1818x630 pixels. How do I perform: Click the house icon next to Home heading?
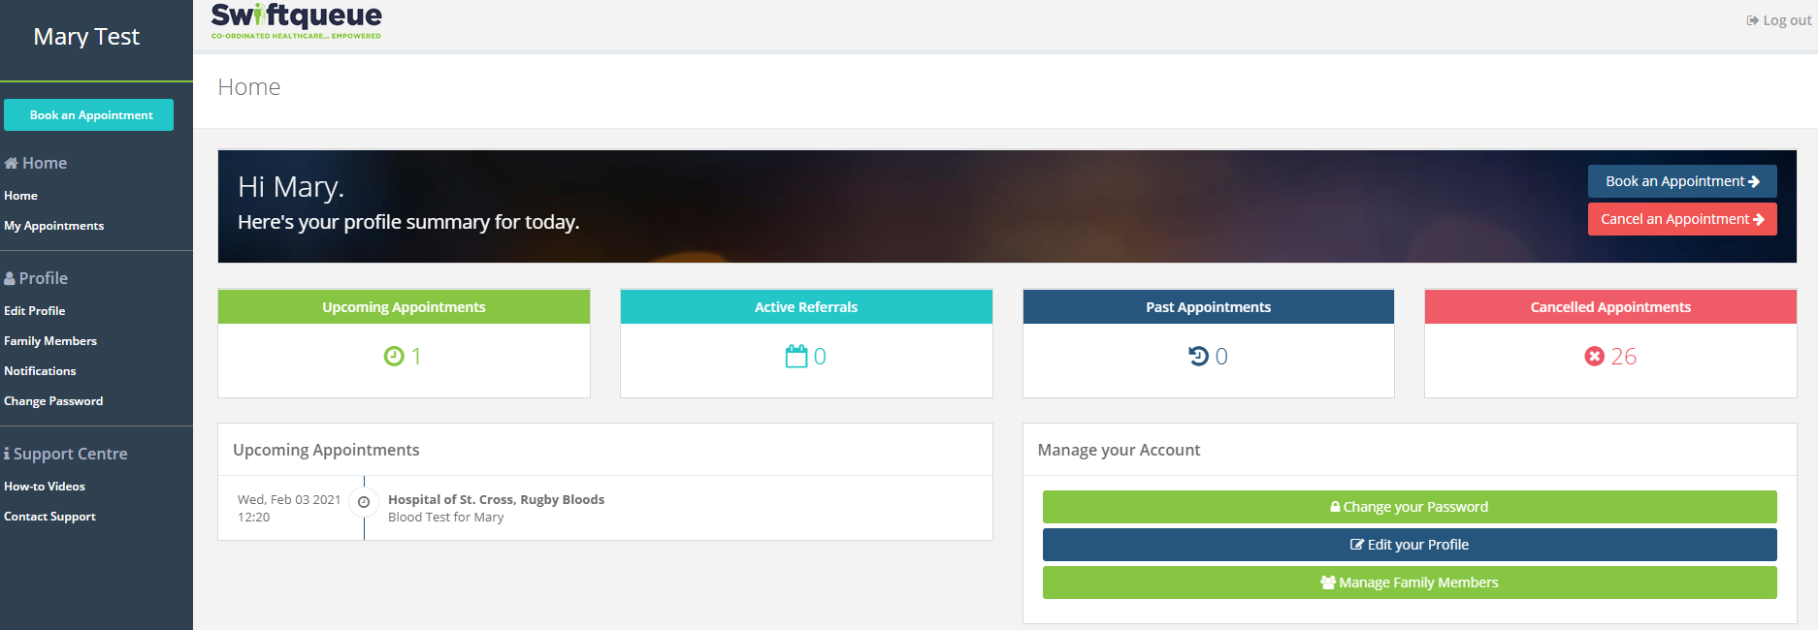(12, 163)
